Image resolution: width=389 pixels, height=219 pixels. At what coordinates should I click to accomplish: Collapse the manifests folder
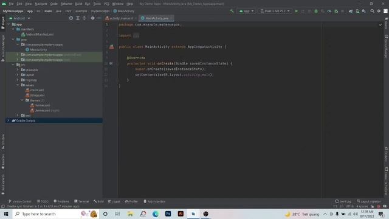13,29
